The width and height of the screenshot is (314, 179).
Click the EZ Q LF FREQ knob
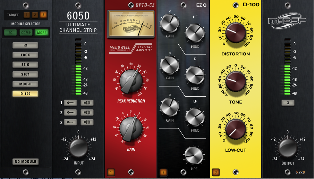(x=195, y=117)
